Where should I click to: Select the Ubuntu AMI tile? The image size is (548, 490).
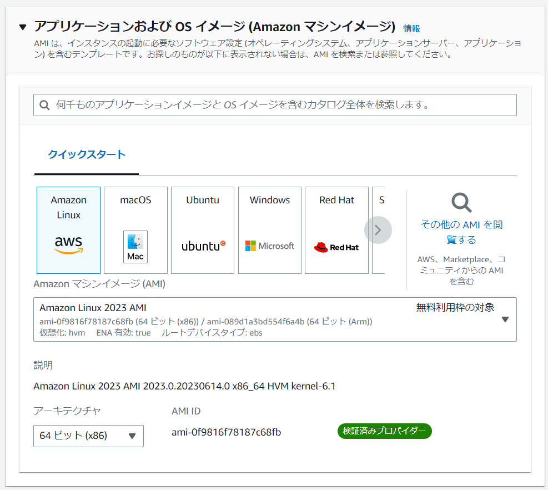(203, 230)
